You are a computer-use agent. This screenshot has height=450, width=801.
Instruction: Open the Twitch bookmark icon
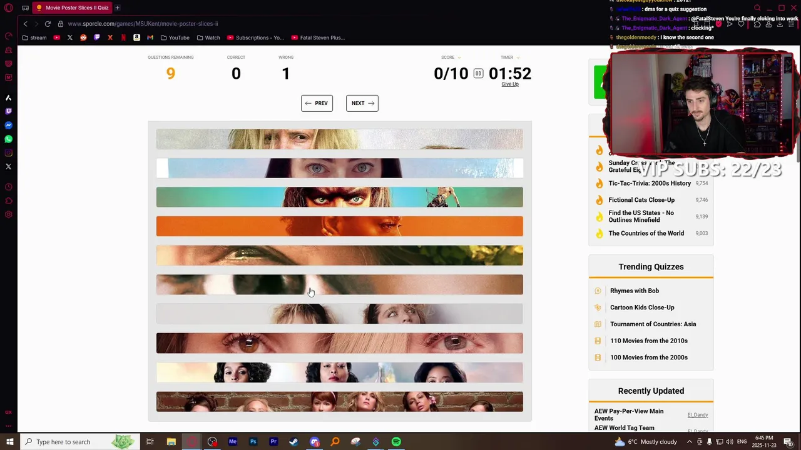[x=96, y=37]
